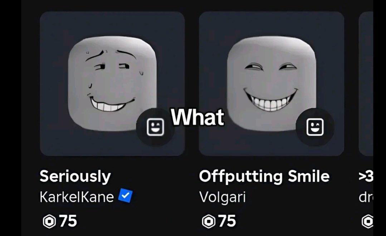Click the partially visible Robux icon at right edge
Screen dimensions: 386x236
(367, 221)
